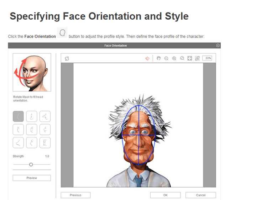Click the reset orientation loop icon
This screenshot has width=267, height=200.
67,58
